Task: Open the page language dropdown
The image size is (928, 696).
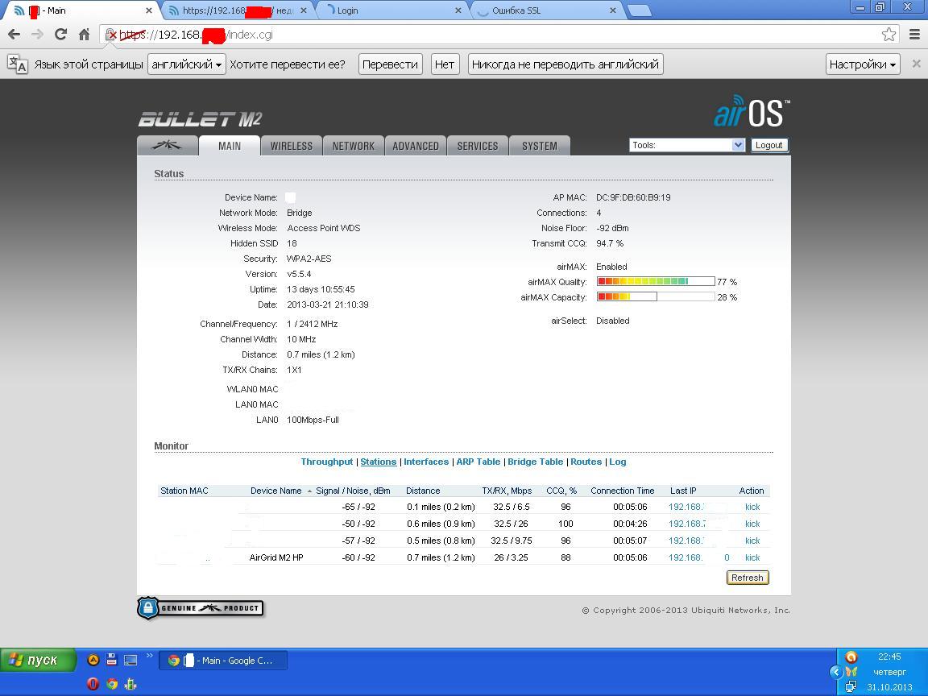Action: [x=186, y=64]
